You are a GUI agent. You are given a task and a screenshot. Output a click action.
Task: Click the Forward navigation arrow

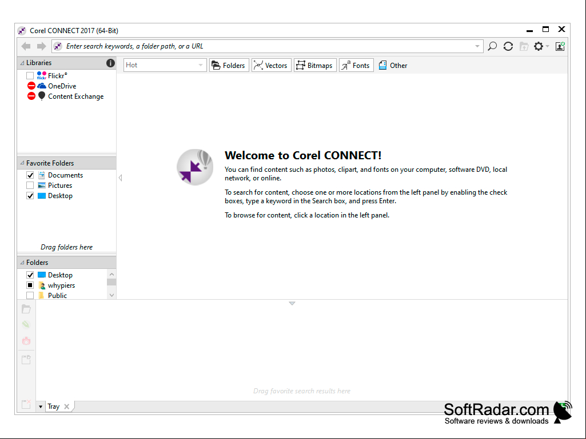pos(41,46)
